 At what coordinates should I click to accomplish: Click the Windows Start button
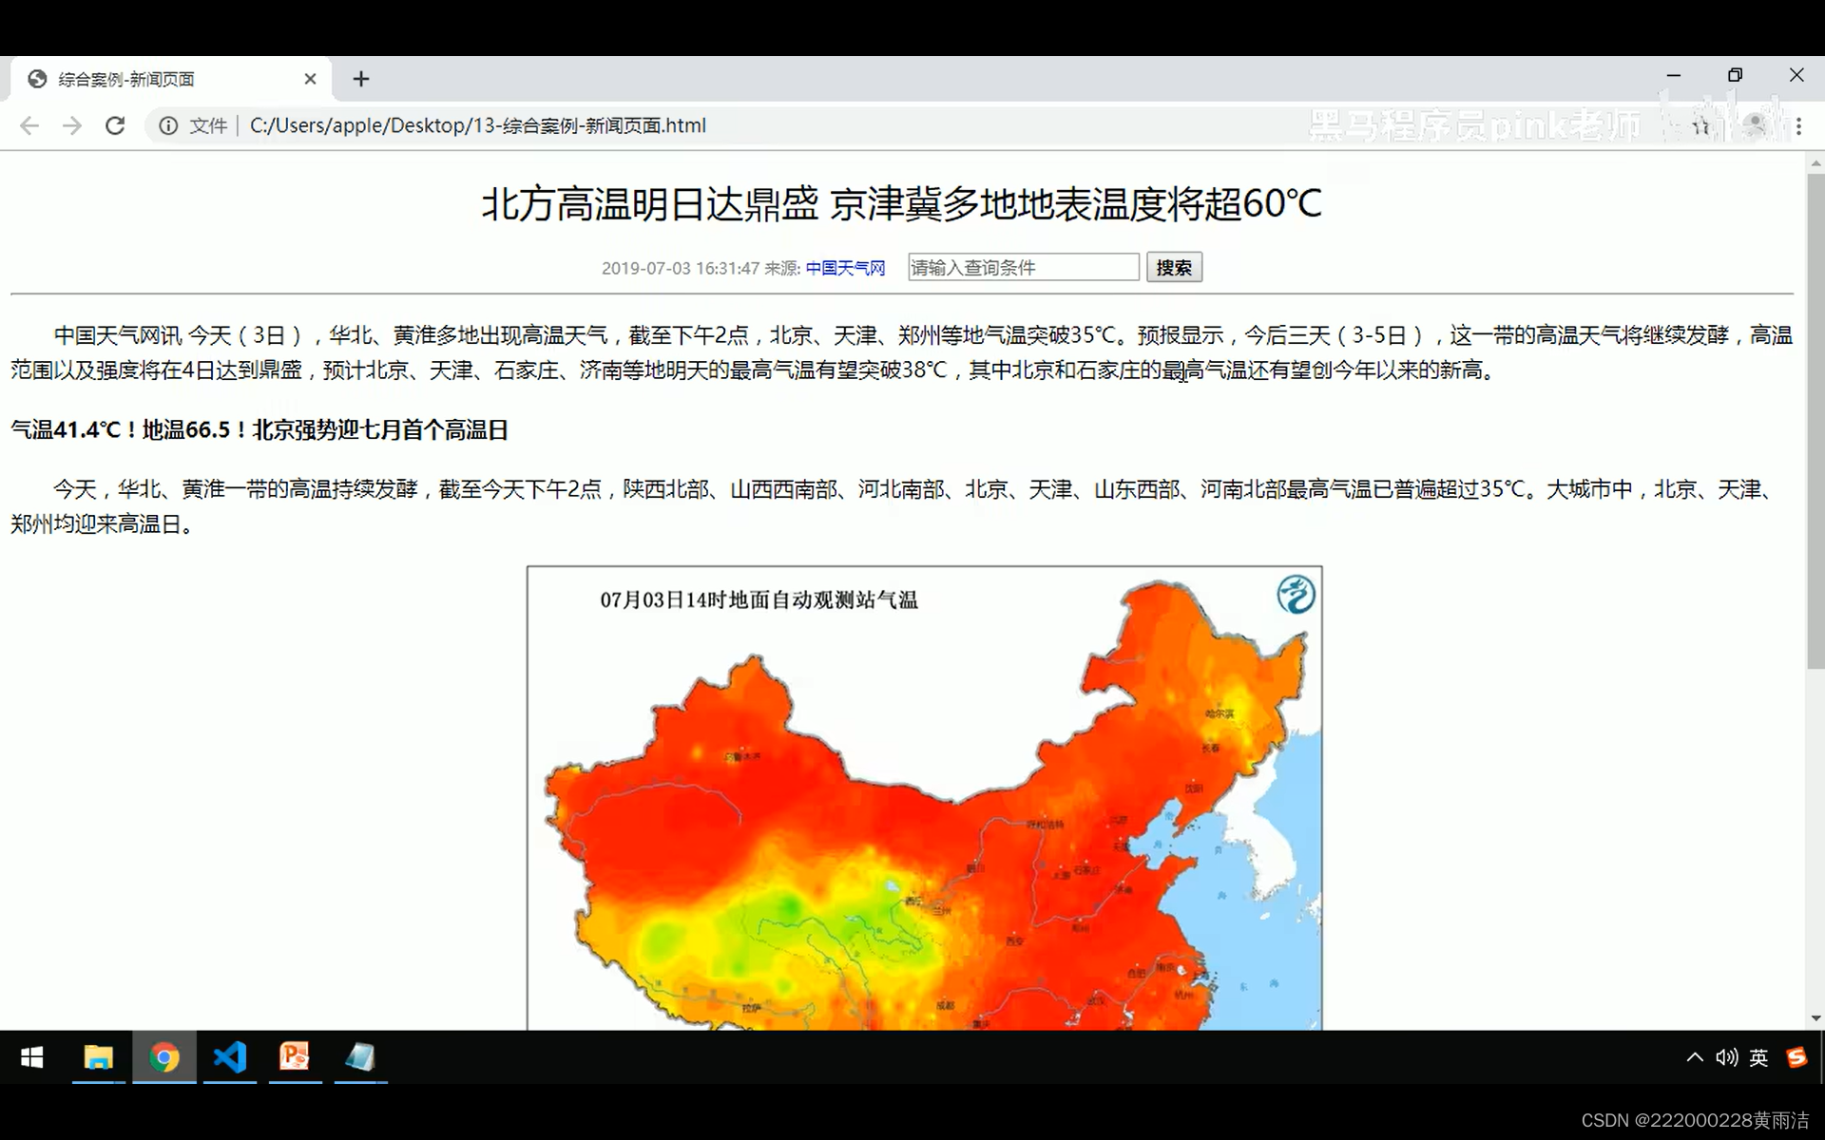pos(32,1056)
